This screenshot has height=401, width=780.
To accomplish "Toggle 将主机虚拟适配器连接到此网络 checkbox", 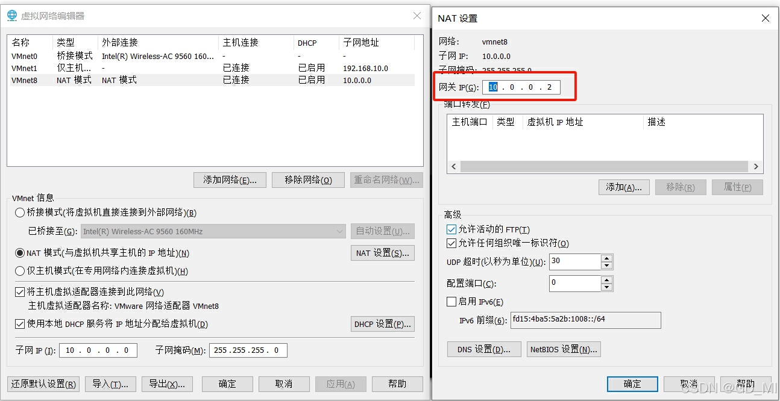I will point(20,292).
